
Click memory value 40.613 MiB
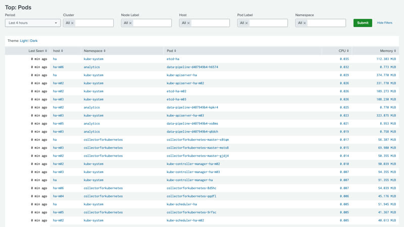(x=387, y=220)
